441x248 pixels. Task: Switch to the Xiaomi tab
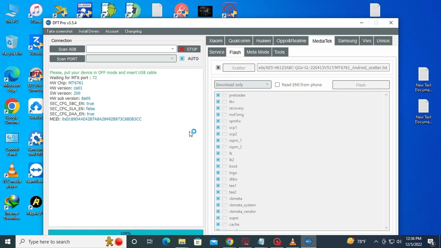pyautogui.click(x=216, y=41)
